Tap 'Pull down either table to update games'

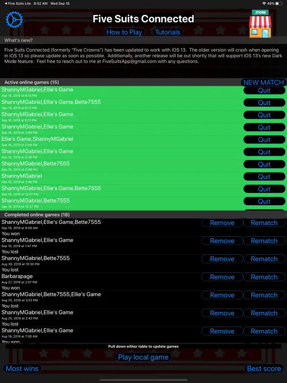143,346
